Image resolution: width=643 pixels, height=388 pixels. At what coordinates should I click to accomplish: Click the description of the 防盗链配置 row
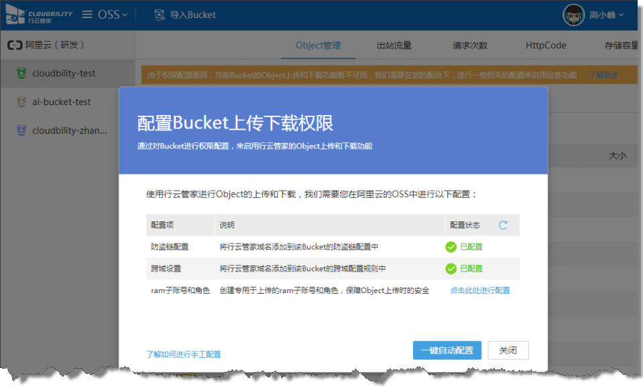(299, 247)
